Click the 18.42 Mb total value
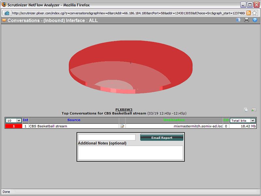The image size is (261, 196). click(248, 126)
